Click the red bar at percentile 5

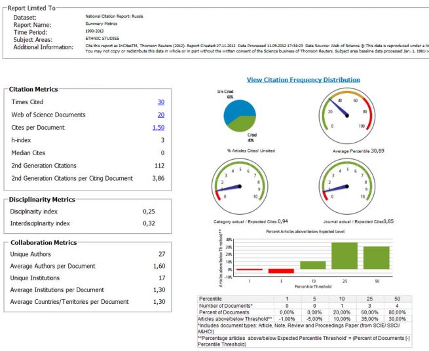pos(281,271)
